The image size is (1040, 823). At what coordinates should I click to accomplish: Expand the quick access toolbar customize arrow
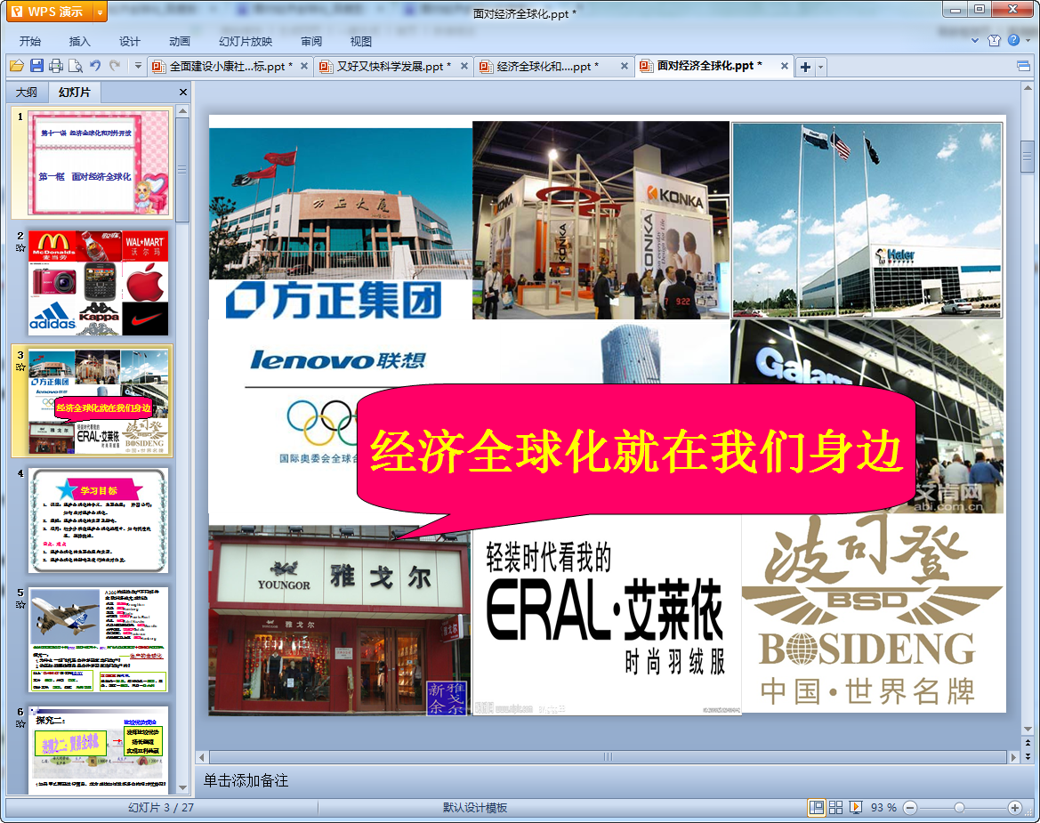[138, 66]
